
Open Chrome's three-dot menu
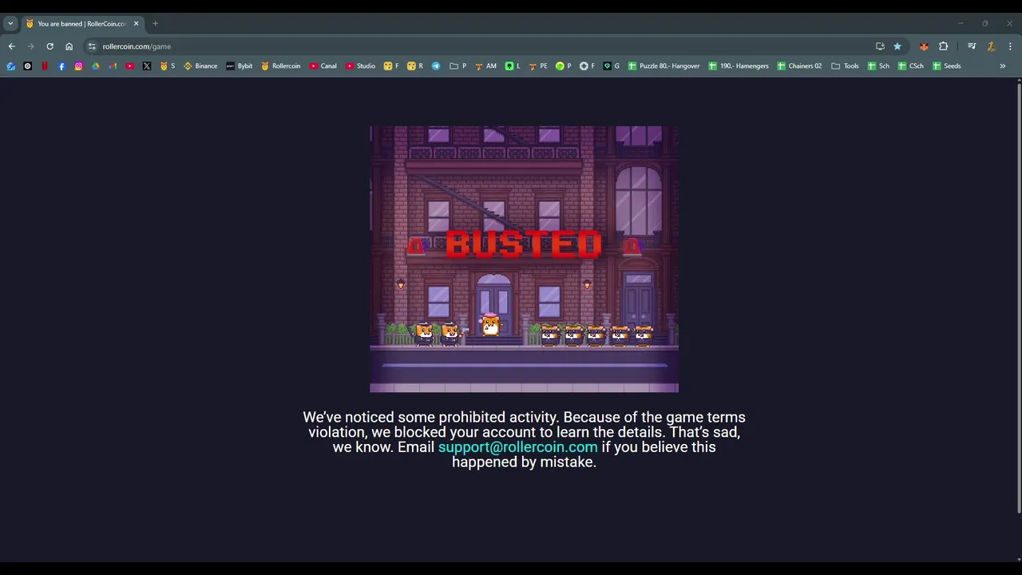(1010, 46)
